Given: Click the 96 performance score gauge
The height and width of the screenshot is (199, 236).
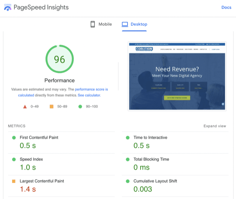Looking at the screenshot, I should click(60, 59).
